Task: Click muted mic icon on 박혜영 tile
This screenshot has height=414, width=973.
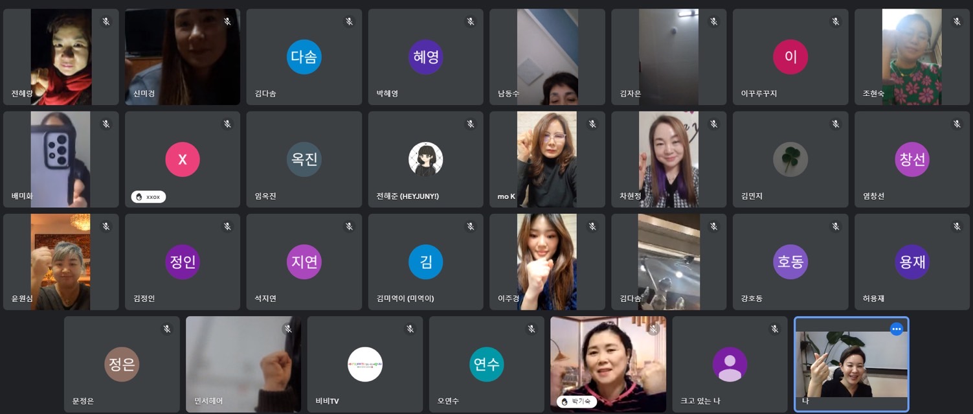Action: click(471, 21)
